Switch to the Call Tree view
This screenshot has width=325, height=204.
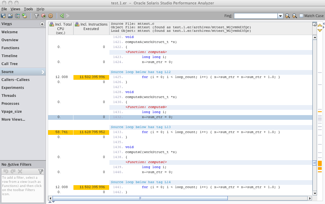click(x=9, y=64)
